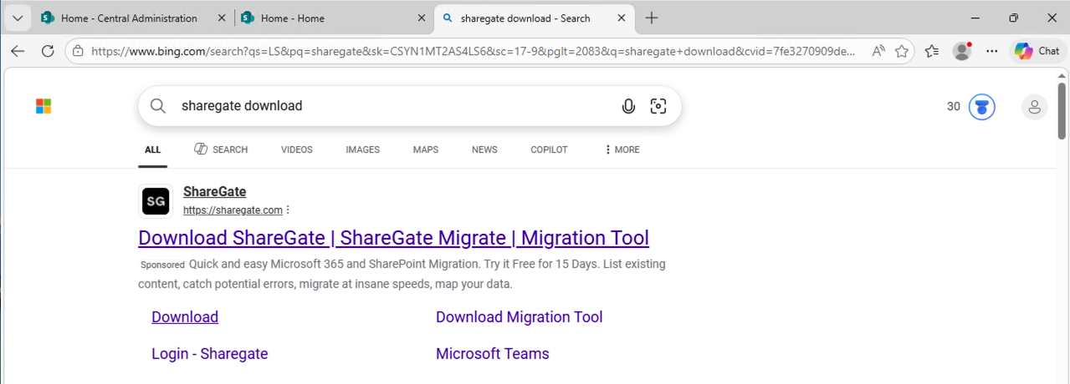Viewport: 1070px width, 384px height.
Task: Click the sharegate download search field
Action: (x=393, y=106)
